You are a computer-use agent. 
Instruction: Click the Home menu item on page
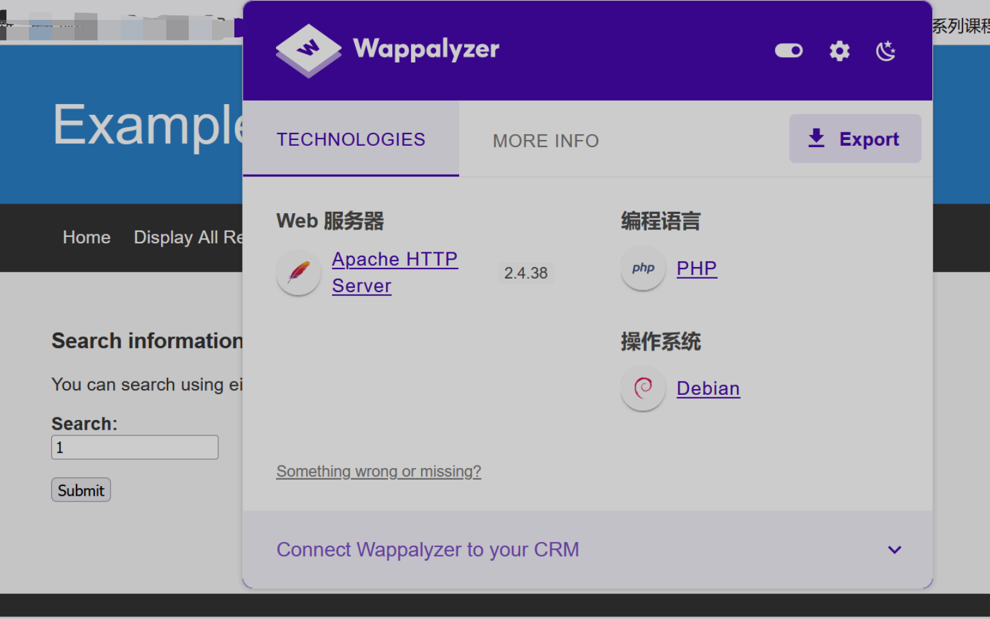pyautogui.click(x=87, y=238)
